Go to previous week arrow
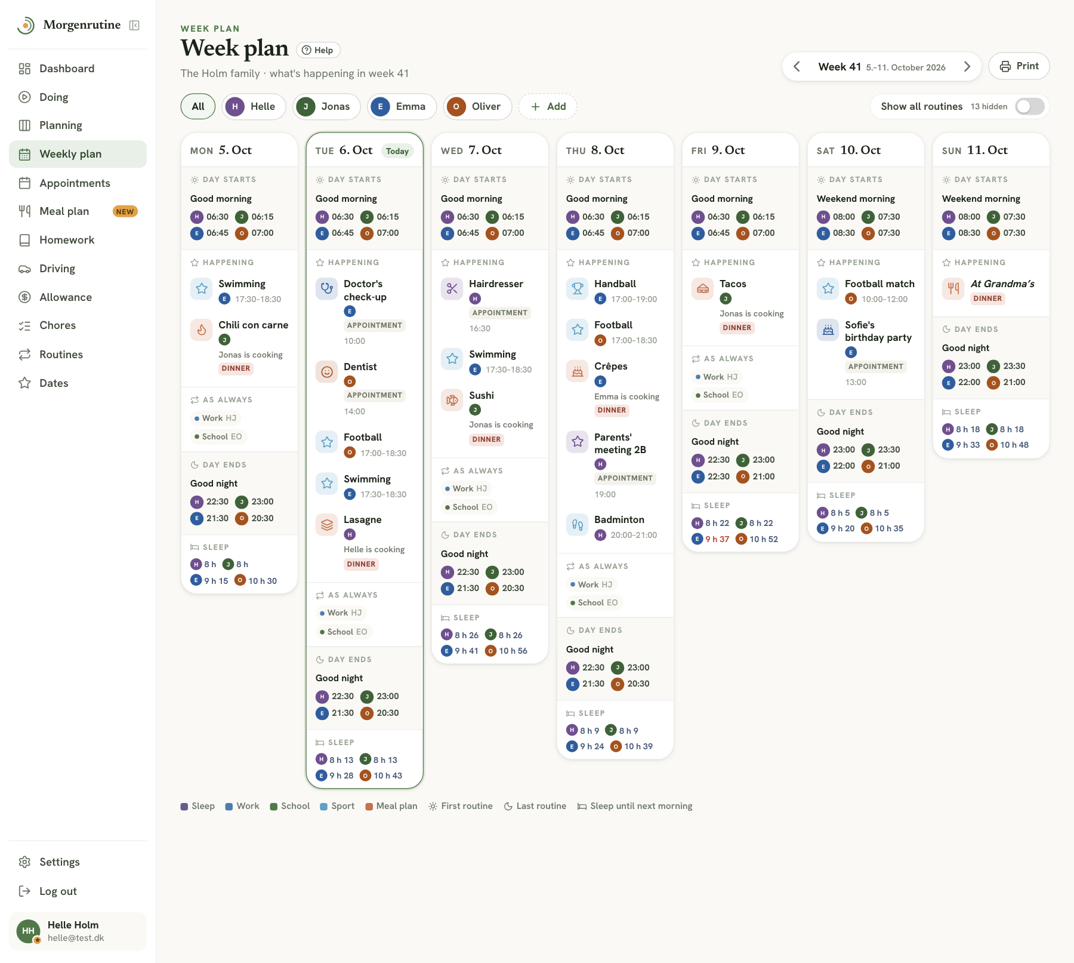 click(797, 67)
